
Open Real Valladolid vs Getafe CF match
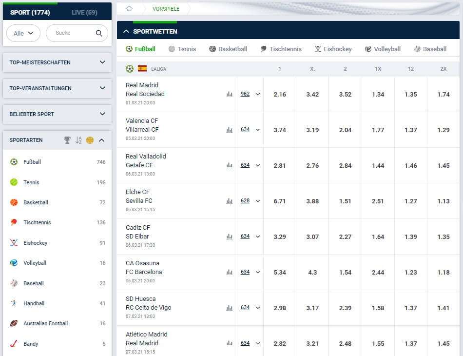tap(146, 161)
